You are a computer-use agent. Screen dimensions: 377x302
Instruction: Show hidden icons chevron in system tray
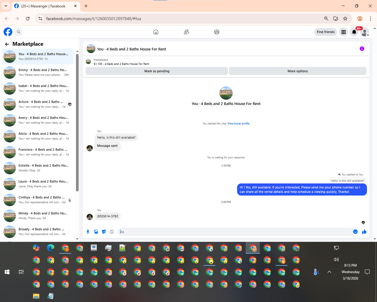pyautogui.click(x=329, y=272)
